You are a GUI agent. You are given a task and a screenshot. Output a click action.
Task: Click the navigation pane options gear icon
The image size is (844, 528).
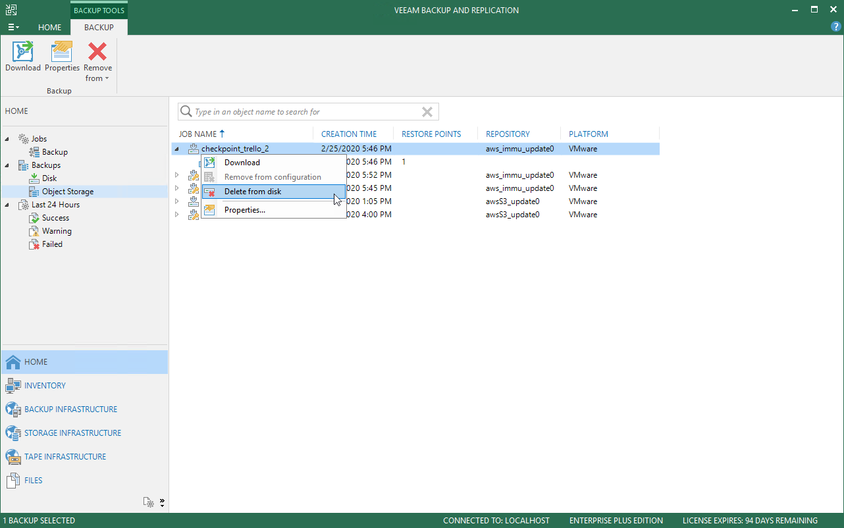coord(149,502)
